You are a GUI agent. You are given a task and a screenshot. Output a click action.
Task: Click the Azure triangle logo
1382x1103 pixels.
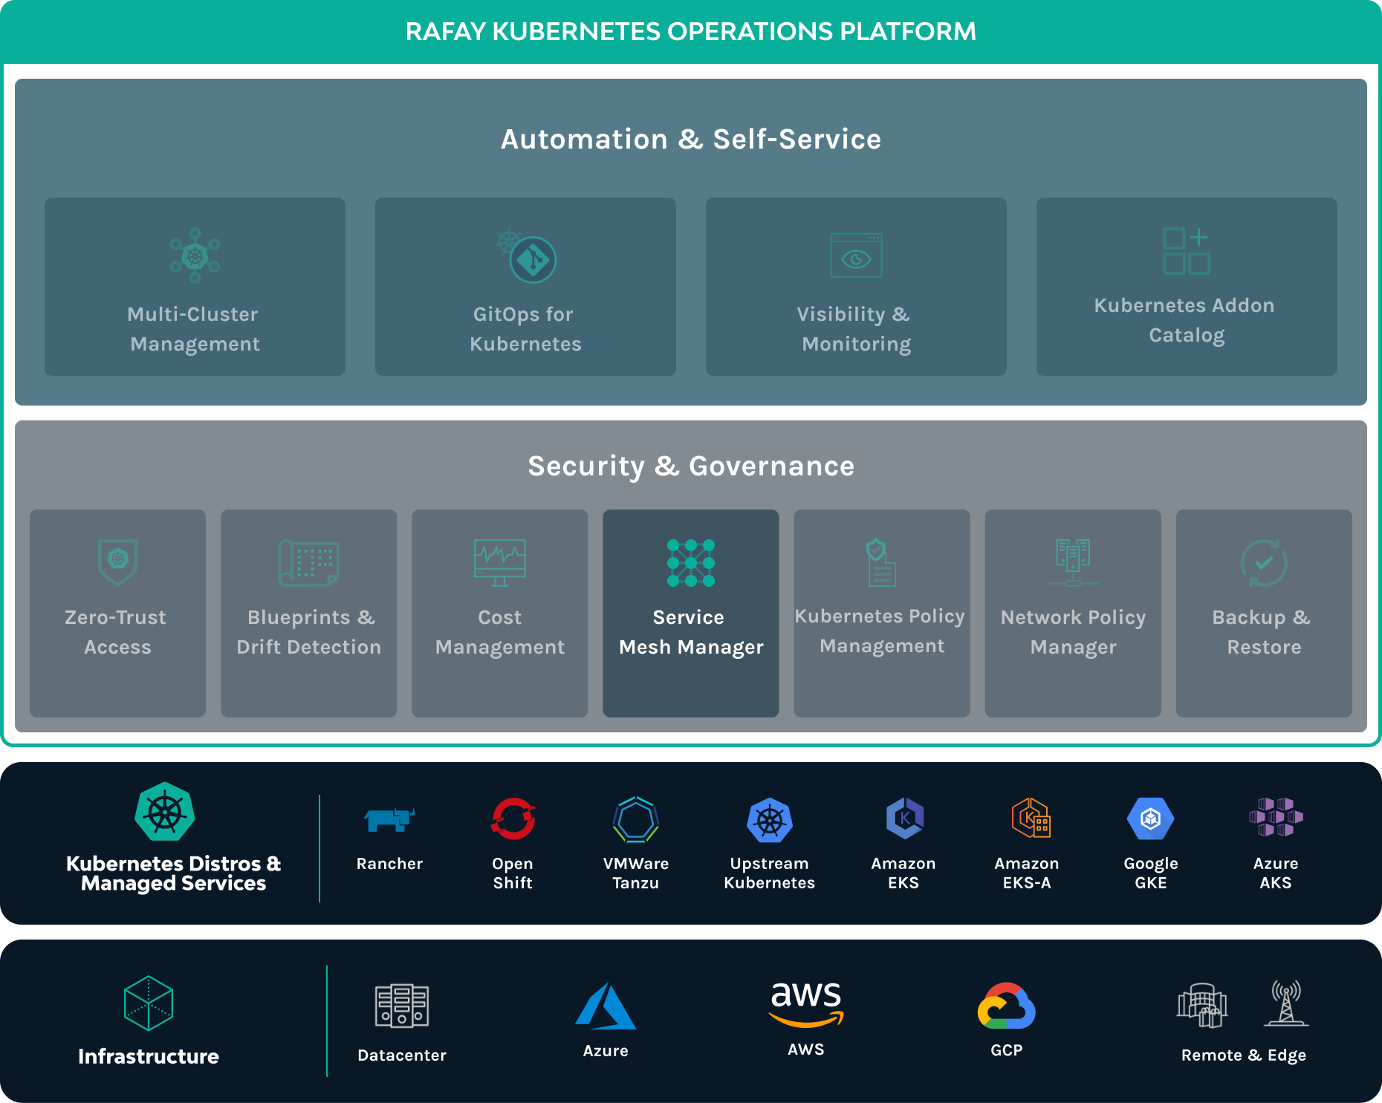(606, 1006)
